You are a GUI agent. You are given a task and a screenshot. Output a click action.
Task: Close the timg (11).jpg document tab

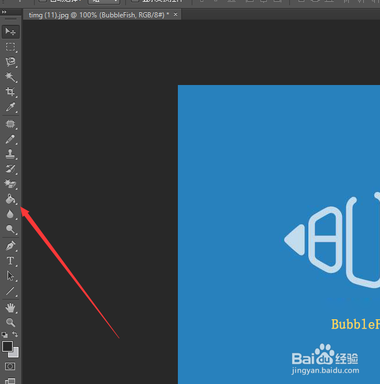pyautogui.click(x=176, y=14)
